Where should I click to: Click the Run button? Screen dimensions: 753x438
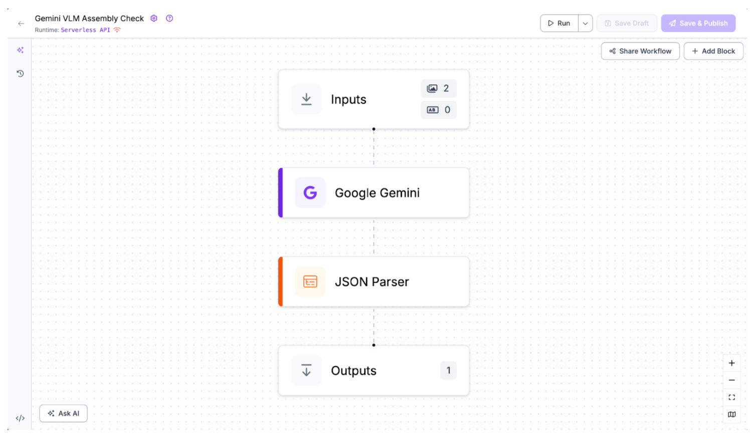559,24
